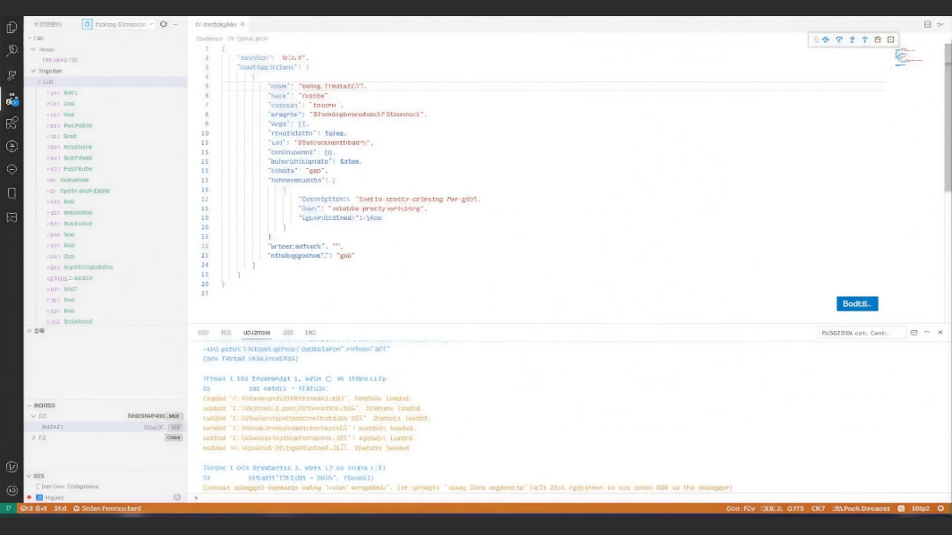Click the debug toolbar drag handle
Screen dimensions: 952x535
point(816,39)
